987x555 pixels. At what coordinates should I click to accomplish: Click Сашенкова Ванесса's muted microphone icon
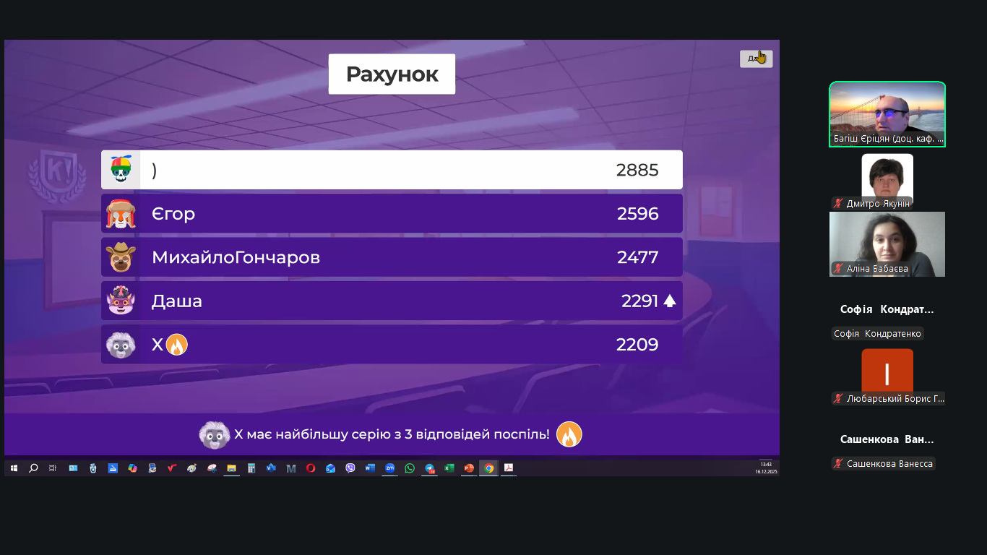[838, 464]
